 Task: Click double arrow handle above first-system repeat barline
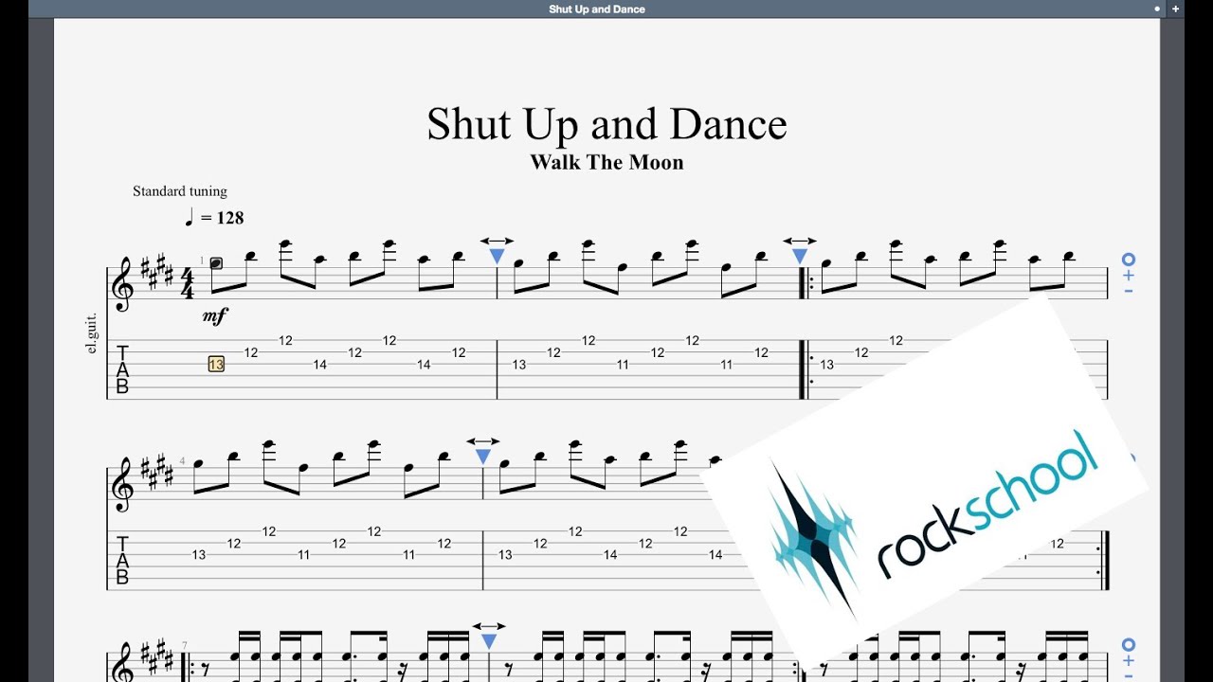[800, 242]
